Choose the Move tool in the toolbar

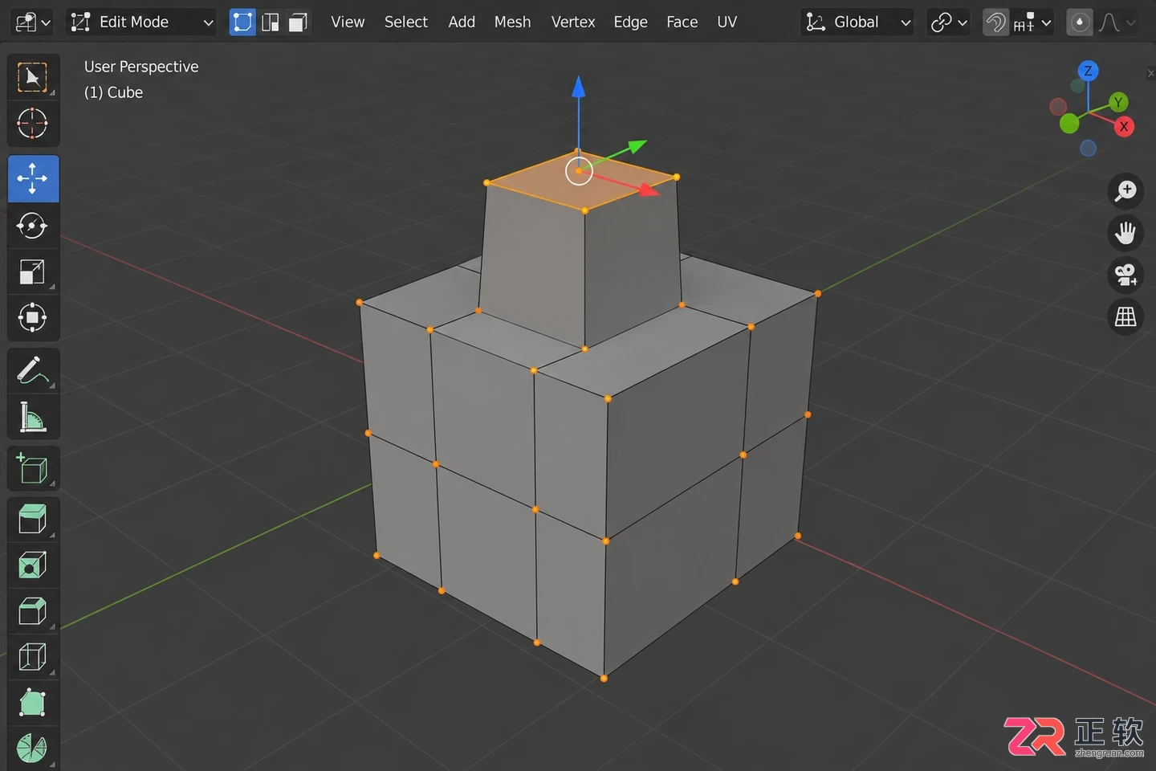(x=33, y=178)
